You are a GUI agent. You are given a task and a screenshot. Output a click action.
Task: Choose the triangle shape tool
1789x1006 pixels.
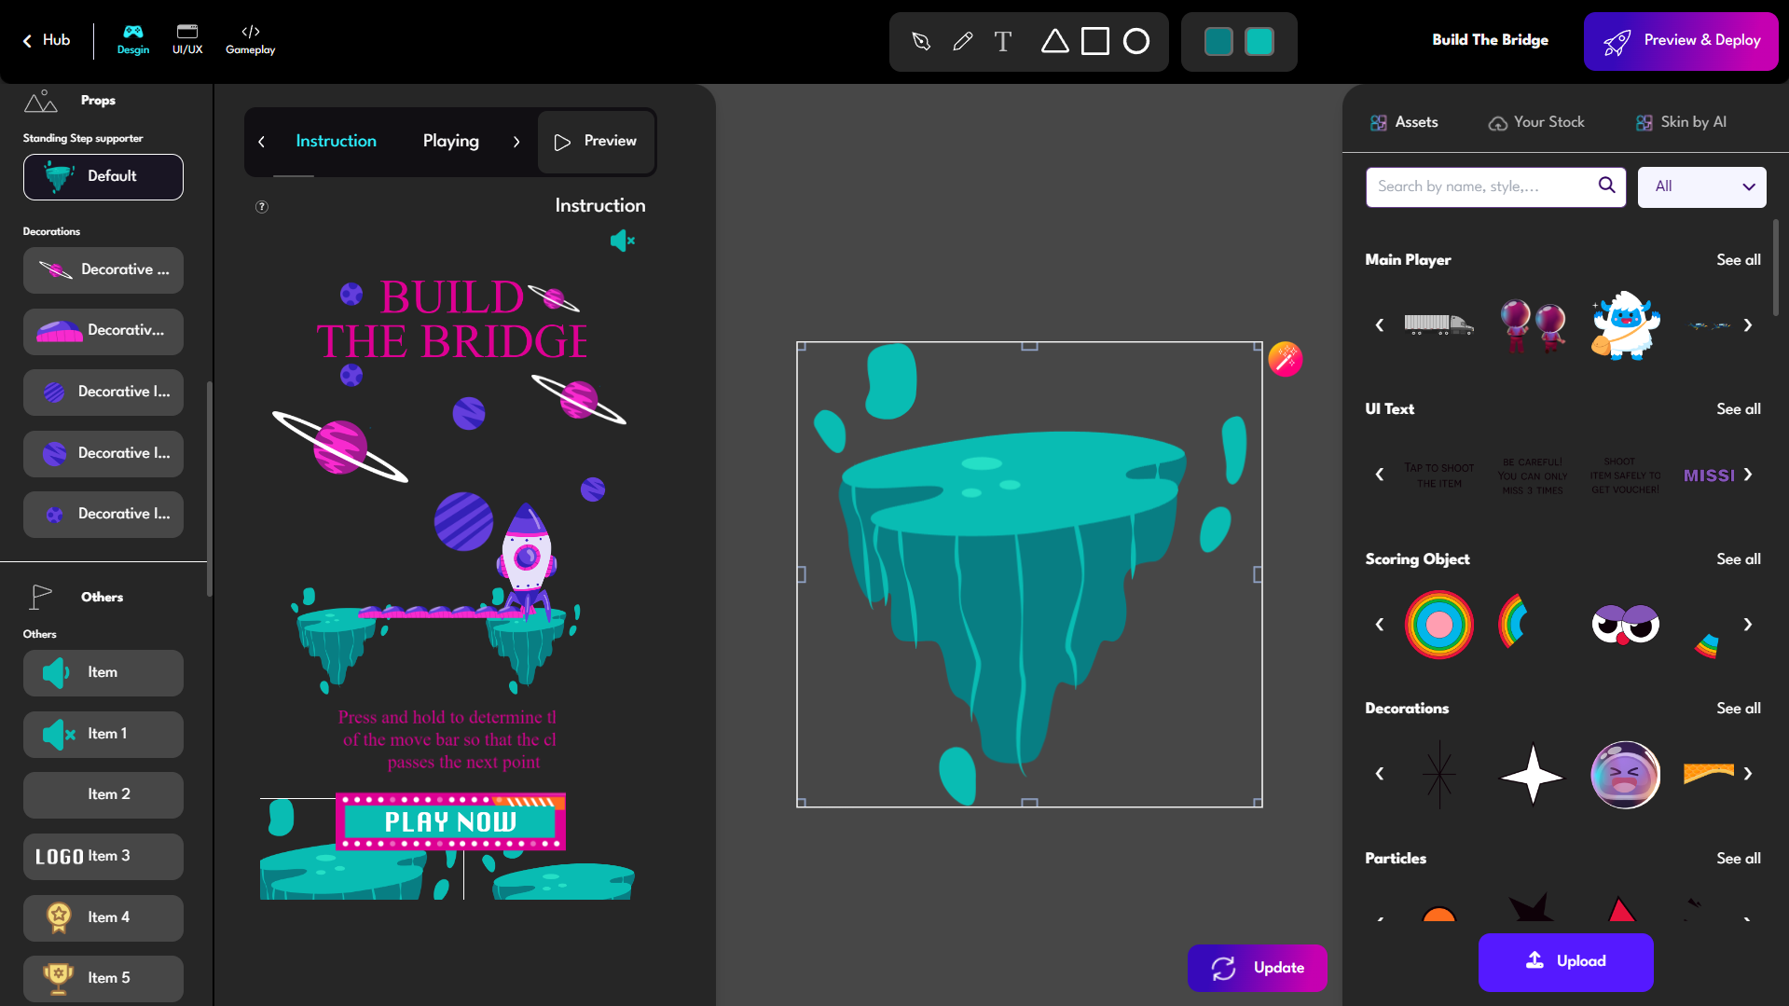tap(1054, 41)
